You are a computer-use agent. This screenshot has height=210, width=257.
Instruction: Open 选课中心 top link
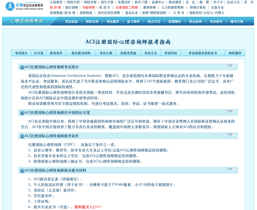coord(158,2)
